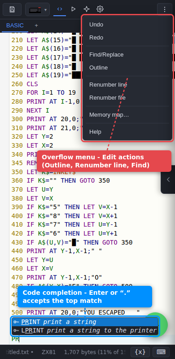
Task: Click the three-dot overflow menu button
Action: [165, 9]
